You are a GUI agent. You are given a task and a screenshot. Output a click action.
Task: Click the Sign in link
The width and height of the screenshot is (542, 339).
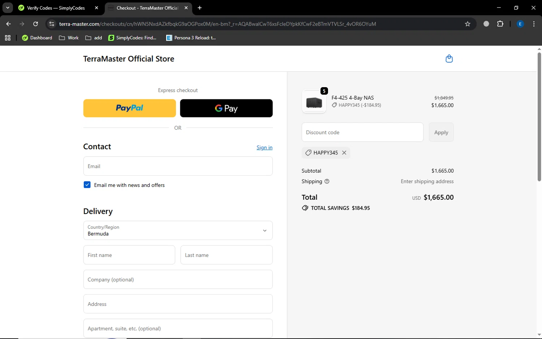coord(264,147)
